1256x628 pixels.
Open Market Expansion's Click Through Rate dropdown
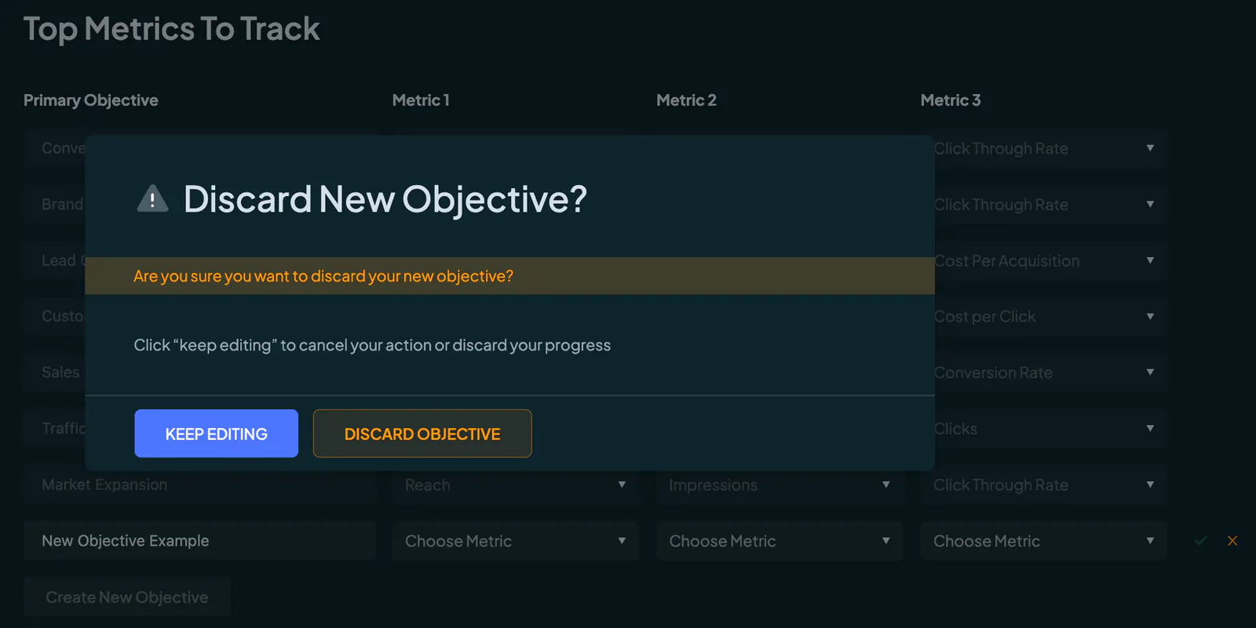coord(1043,485)
